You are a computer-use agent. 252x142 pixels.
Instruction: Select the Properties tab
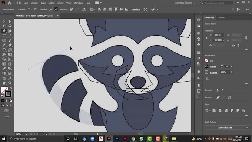click(209, 17)
